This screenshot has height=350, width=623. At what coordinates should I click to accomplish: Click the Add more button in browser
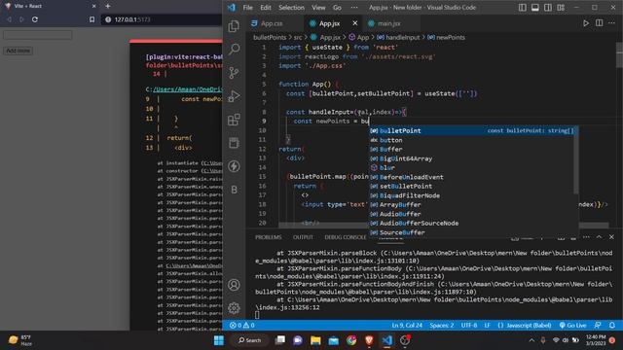pos(18,51)
